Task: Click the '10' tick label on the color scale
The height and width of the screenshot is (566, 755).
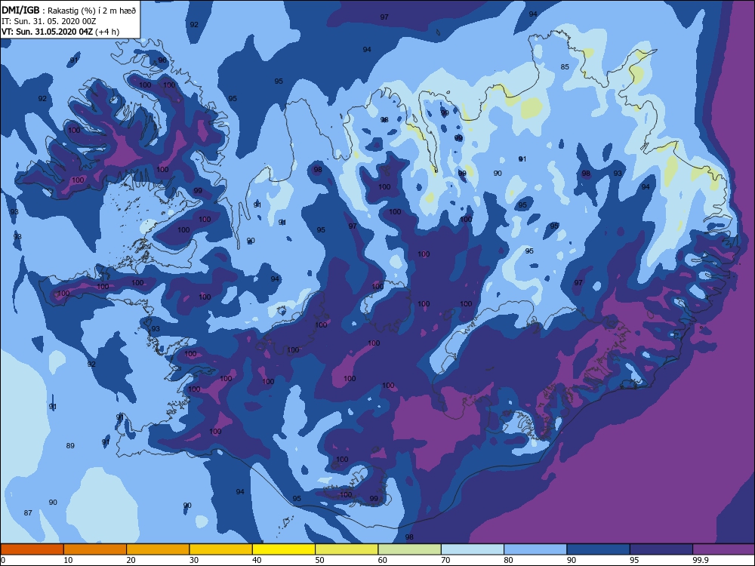Action: [69, 560]
